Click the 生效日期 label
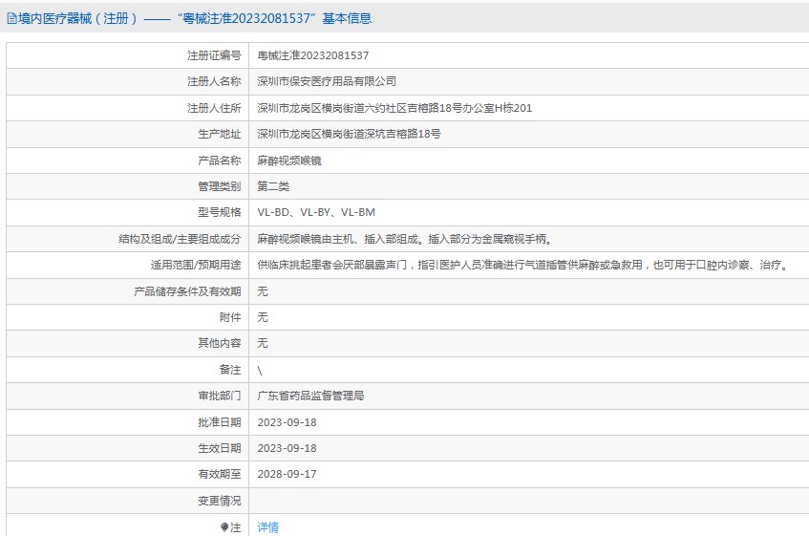The width and height of the screenshot is (809, 536). [220, 448]
